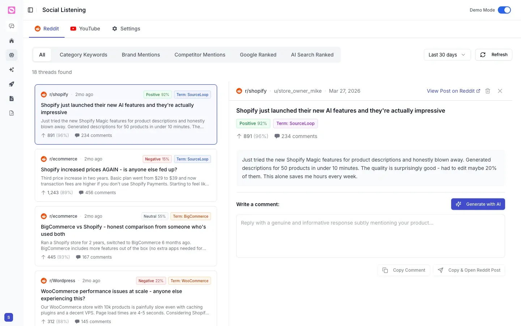The width and height of the screenshot is (521, 326).
Task: Select Category Keywords filter
Action: tap(84, 55)
